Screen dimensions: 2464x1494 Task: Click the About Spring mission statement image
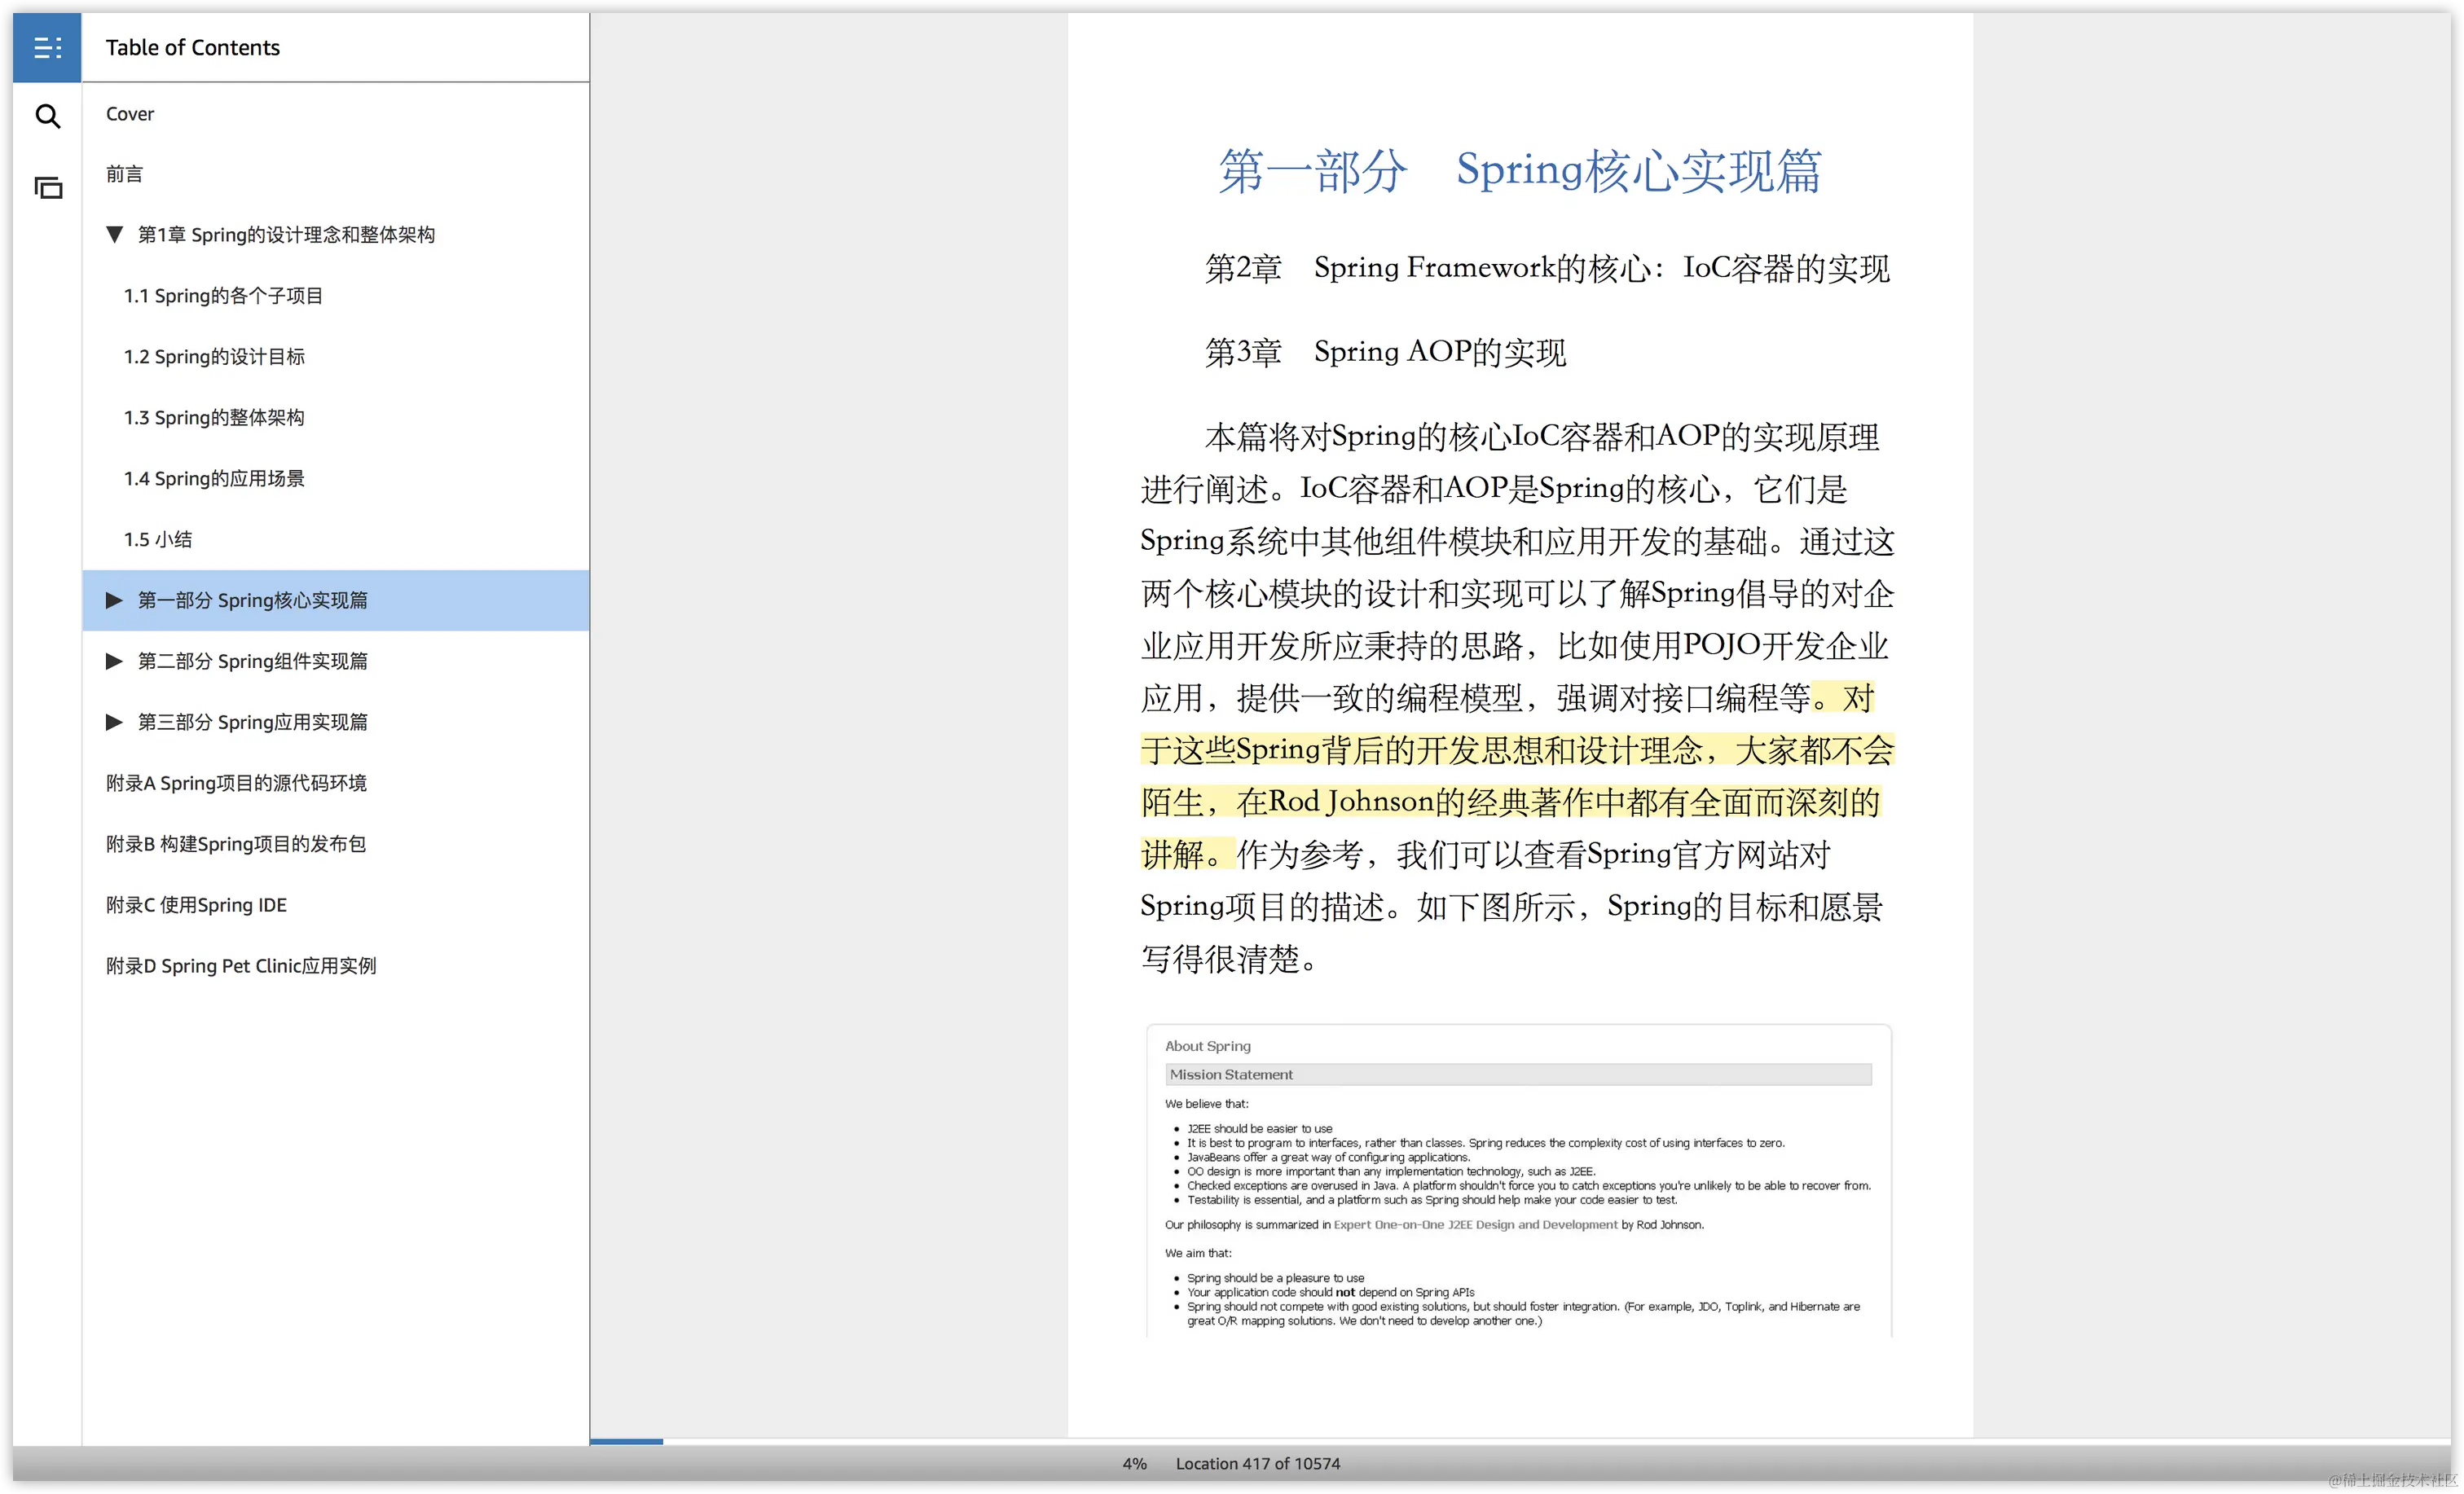[1518, 1180]
